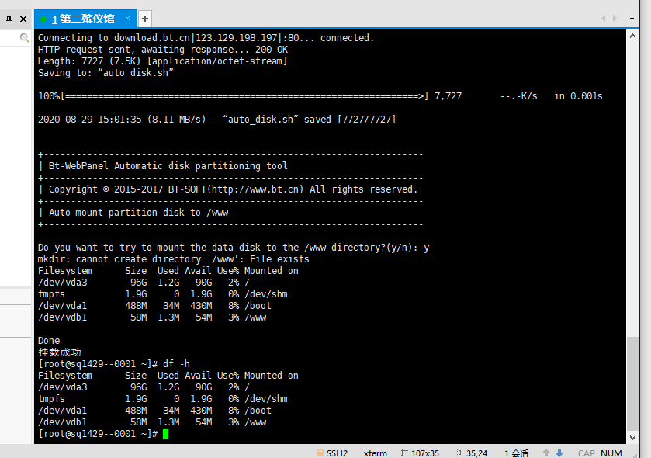Click the tab scroll right arrow
The height and width of the screenshot is (458, 651).
coord(615,19)
